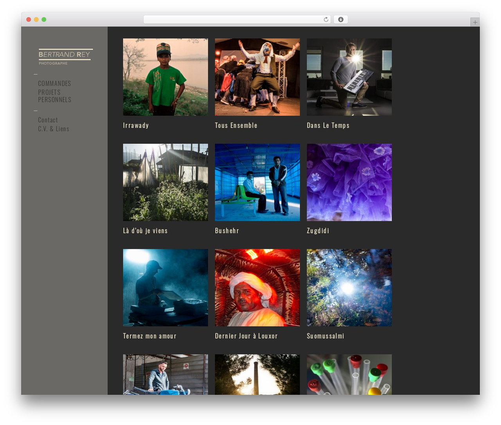Open the COMMANDES menu item
501x425 pixels.
click(x=54, y=84)
